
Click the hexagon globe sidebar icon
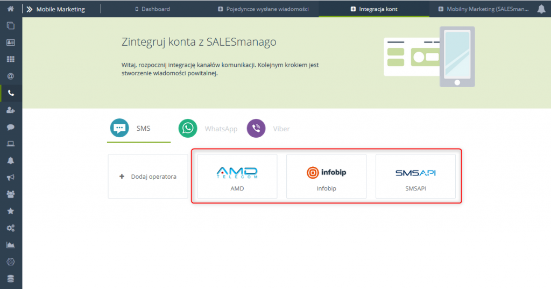tap(11, 262)
